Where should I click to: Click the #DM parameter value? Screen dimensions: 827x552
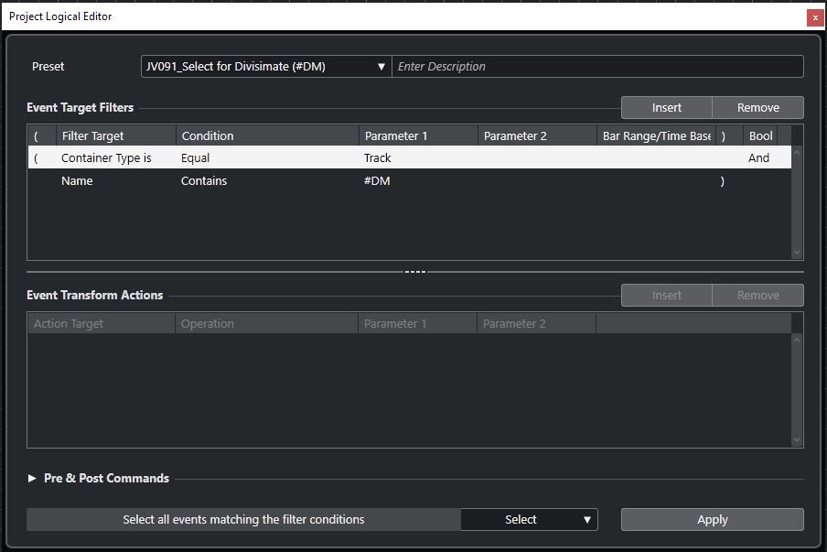[x=377, y=181]
